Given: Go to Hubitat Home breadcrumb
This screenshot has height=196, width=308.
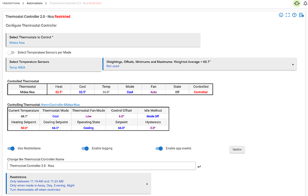Looking at the screenshot, I should tap(11, 3).
